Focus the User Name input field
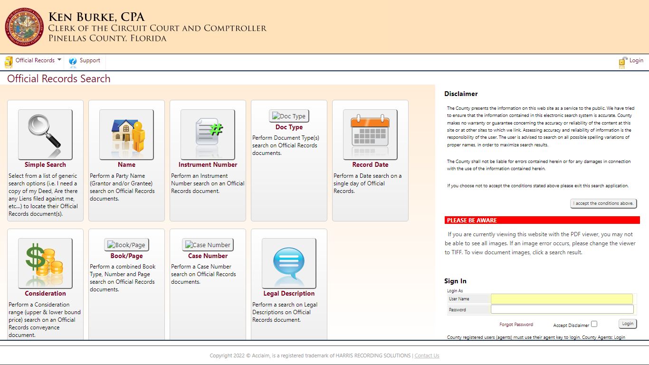649x365 pixels. 562,299
